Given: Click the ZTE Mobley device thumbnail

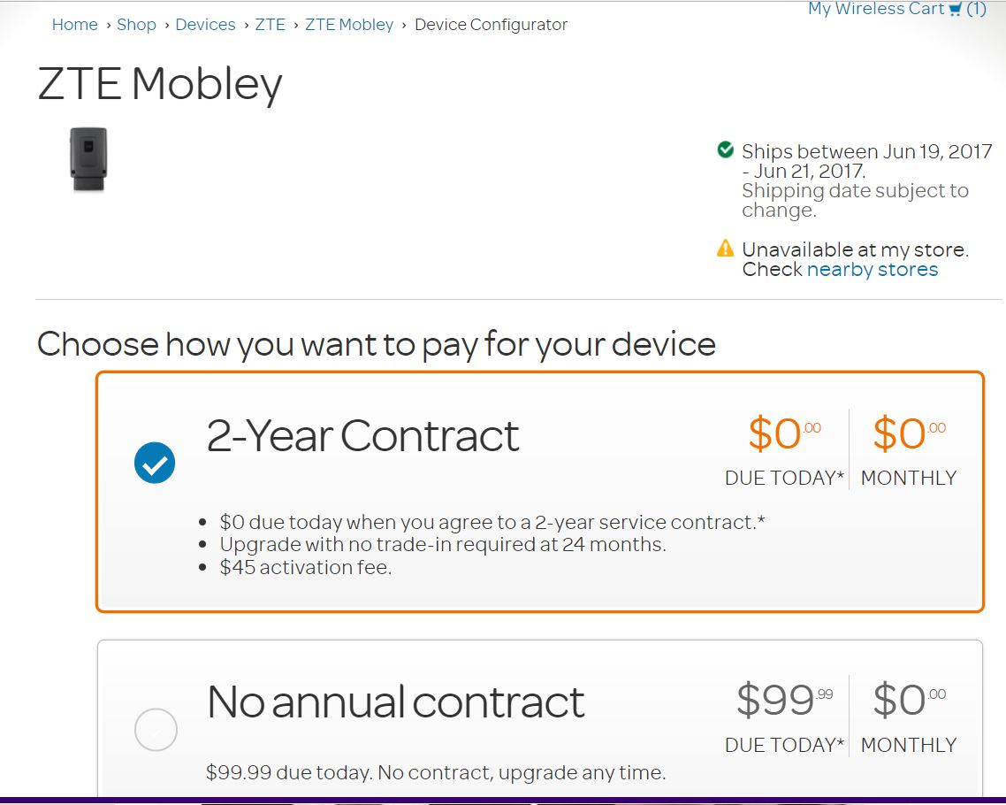Looking at the screenshot, I should (88, 159).
